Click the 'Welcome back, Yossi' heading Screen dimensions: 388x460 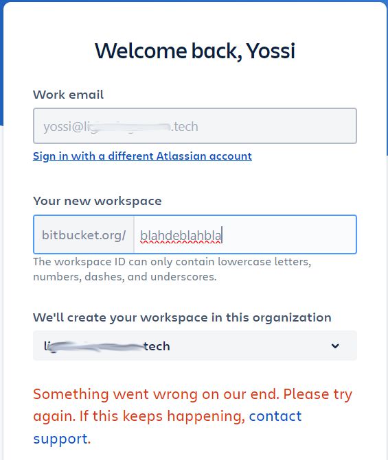(195, 51)
